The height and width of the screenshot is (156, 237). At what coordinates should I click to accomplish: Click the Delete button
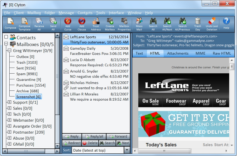pos(90,143)
